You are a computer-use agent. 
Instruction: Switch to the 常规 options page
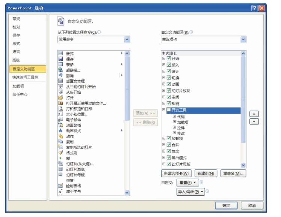coord(16,19)
